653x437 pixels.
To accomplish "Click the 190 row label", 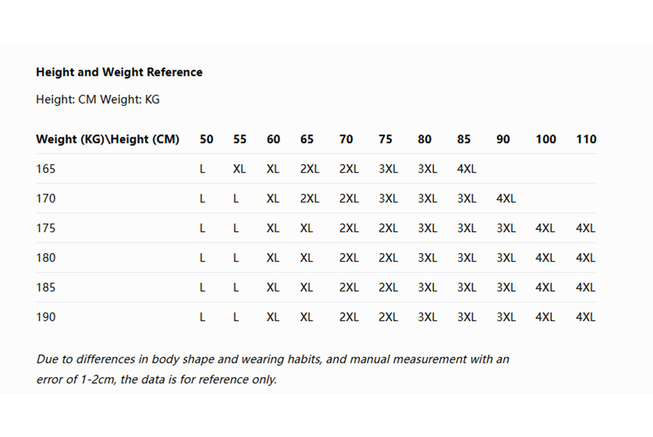I will (x=46, y=317).
